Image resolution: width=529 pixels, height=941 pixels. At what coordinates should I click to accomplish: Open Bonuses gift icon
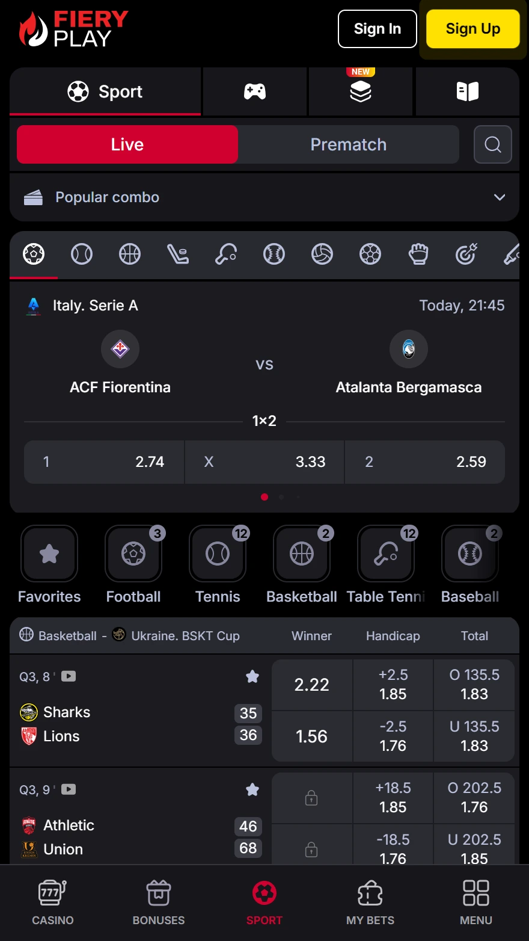point(159,902)
